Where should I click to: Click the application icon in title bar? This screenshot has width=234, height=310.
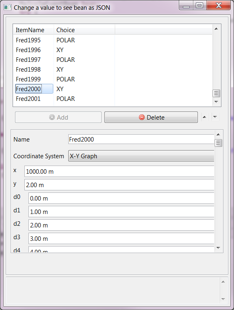(x=7, y=7)
